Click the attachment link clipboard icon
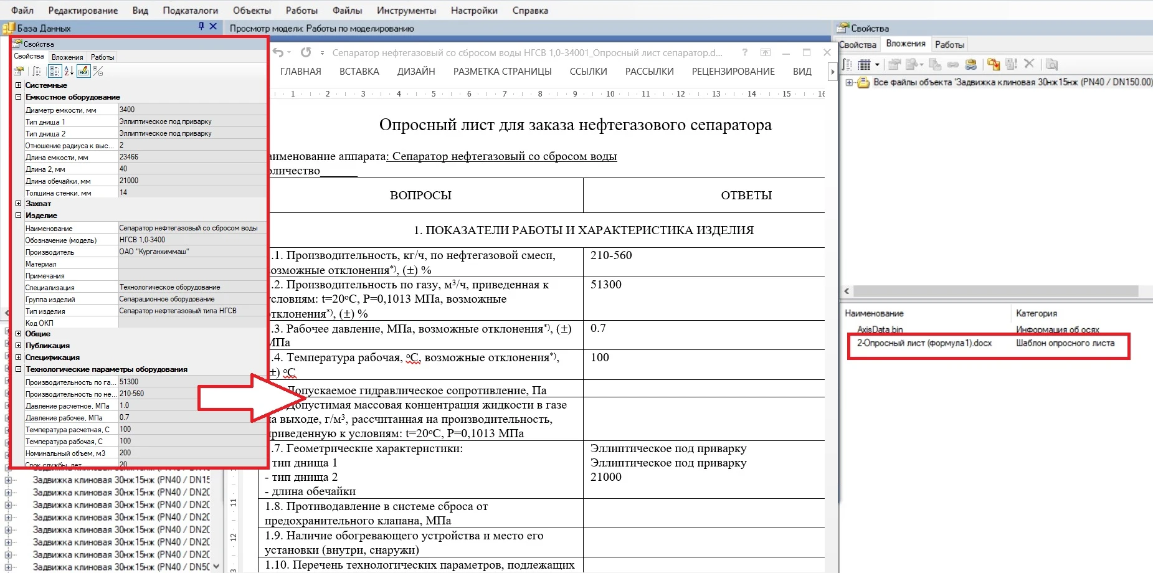Image resolution: width=1153 pixels, height=573 pixels. tap(970, 64)
